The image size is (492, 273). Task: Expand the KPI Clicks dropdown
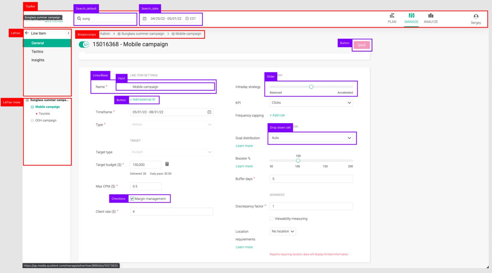311,103
